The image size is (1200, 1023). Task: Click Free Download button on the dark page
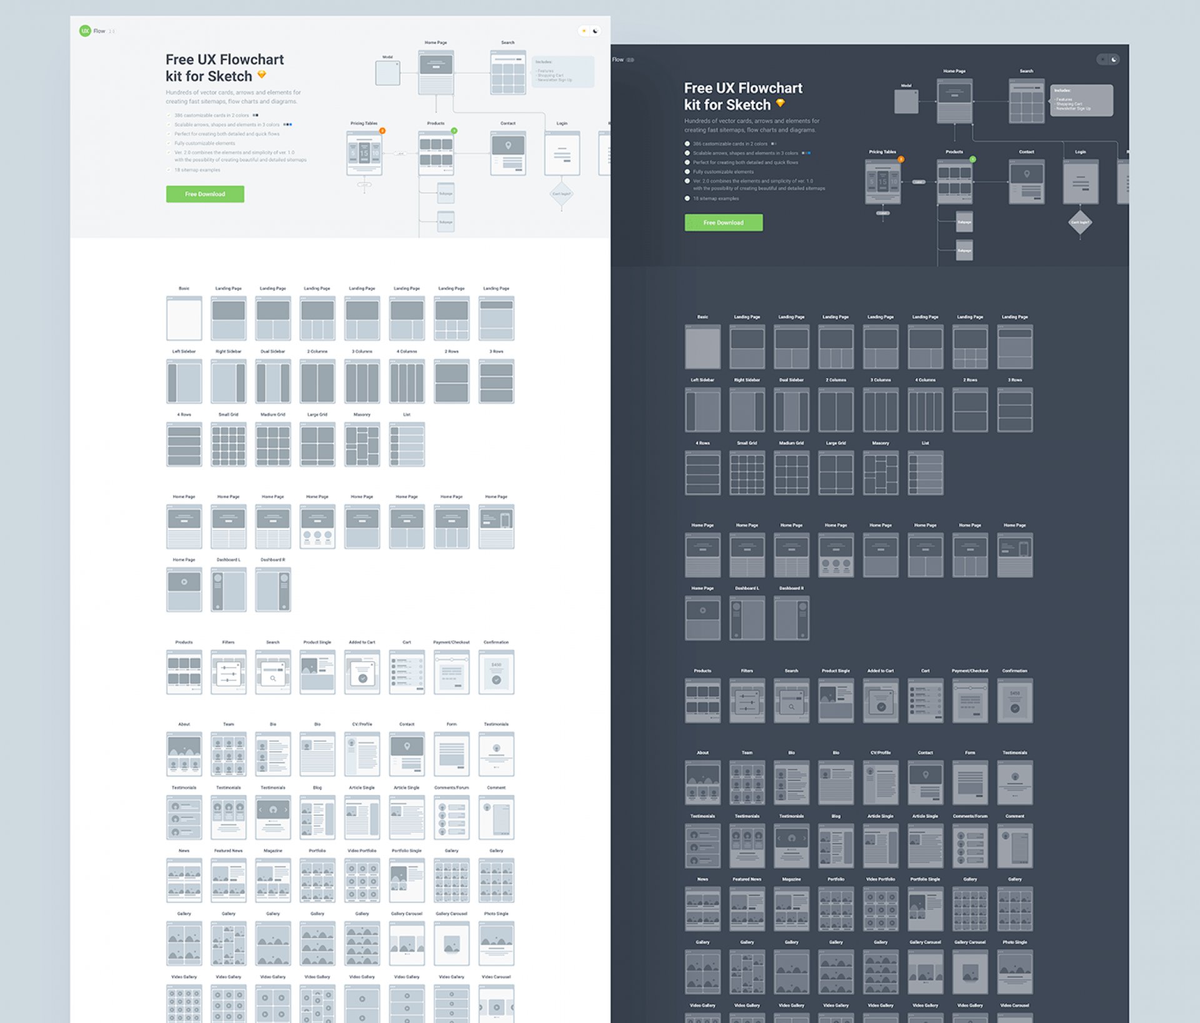[x=724, y=222]
